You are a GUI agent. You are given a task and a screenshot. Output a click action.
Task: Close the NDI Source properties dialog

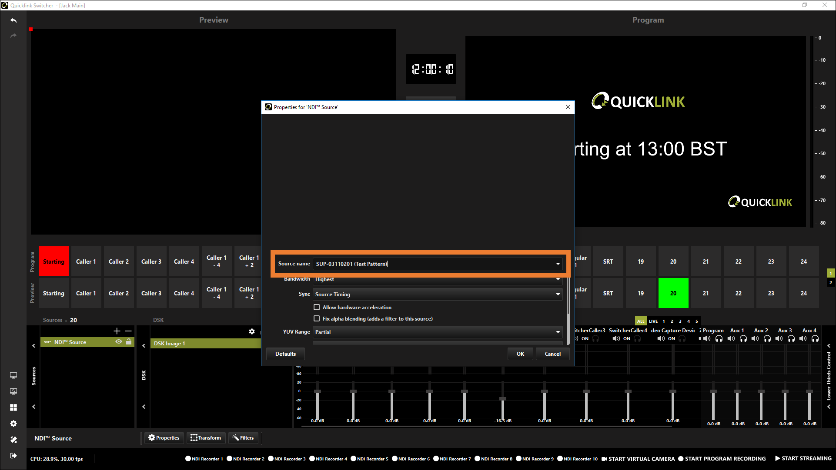[568, 107]
